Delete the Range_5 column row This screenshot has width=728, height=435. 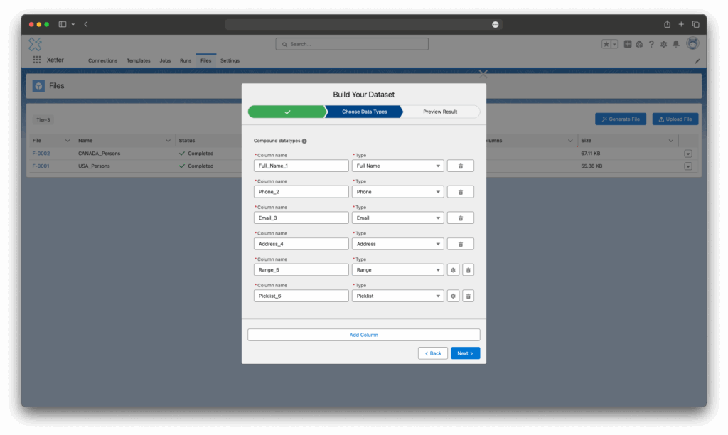tap(468, 269)
